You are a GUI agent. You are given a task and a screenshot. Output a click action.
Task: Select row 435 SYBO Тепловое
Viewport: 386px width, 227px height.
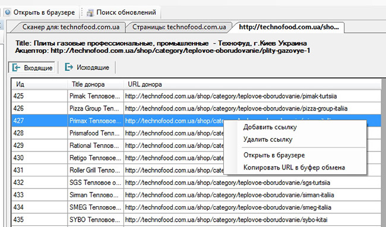point(196,219)
